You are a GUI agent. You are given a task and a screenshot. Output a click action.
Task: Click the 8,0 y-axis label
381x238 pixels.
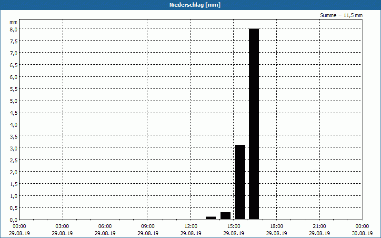pos(14,29)
